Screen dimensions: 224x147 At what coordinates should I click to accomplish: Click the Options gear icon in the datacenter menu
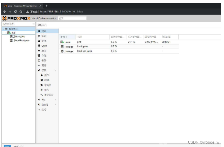pos(39,51)
